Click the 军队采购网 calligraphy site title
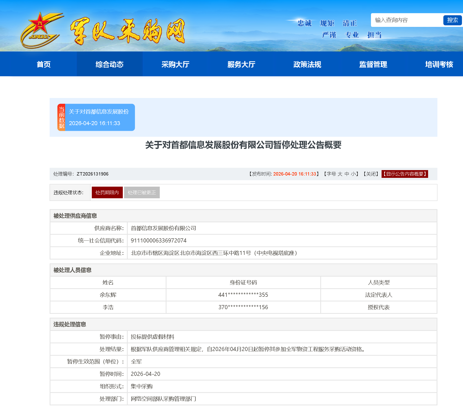 tap(127, 31)
